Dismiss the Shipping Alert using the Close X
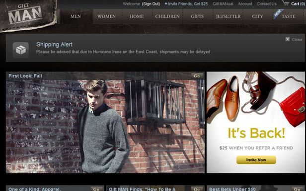The width and height of the screenshot is (306, 191). [x=288, y=39]
